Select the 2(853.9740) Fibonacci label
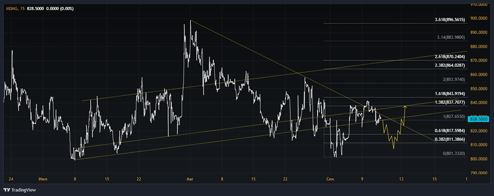 [x=453, y=79]
